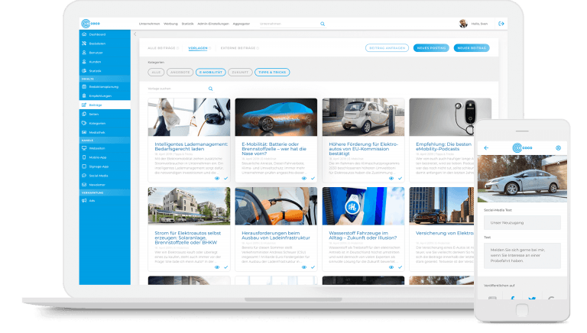Open Mediathek image icon in sidebar
This screenshot has width=587, height=333.
point(84,132)
